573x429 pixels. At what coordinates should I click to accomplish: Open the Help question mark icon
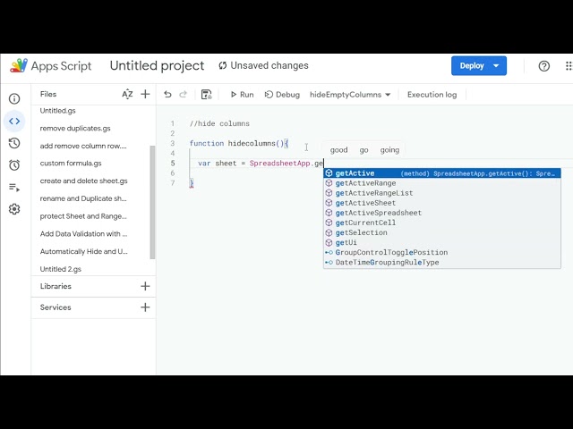(543, 66)
